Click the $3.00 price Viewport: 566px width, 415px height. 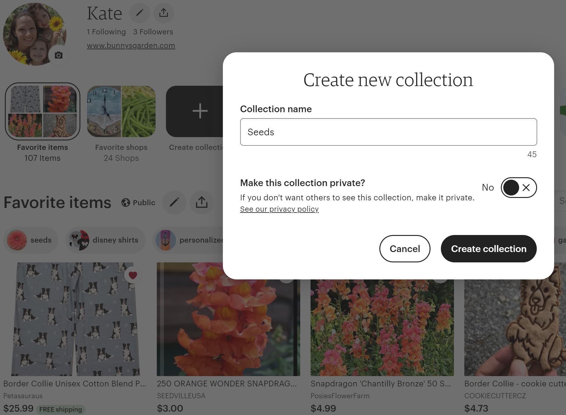point(170,408)
